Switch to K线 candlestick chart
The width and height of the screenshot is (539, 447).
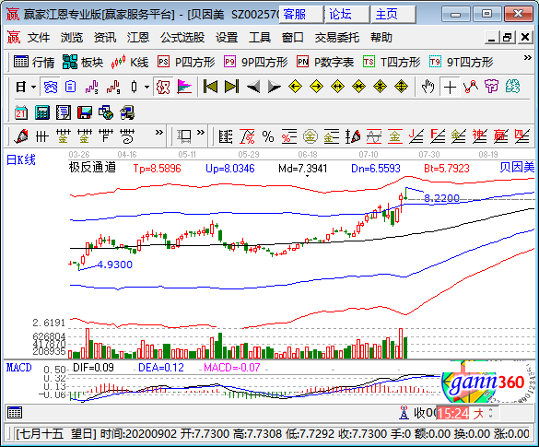tap(130, 63)
